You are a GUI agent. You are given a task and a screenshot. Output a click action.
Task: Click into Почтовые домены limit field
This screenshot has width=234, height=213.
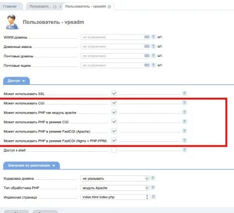[x=115, y=56]
